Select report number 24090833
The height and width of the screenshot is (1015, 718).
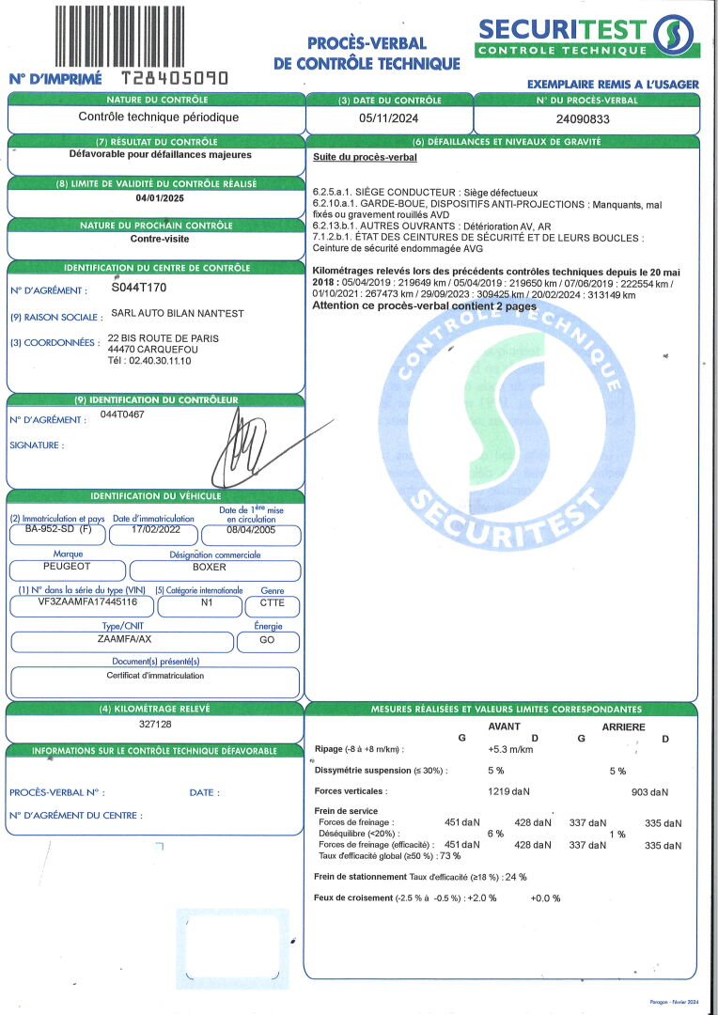tap(583, 119)
